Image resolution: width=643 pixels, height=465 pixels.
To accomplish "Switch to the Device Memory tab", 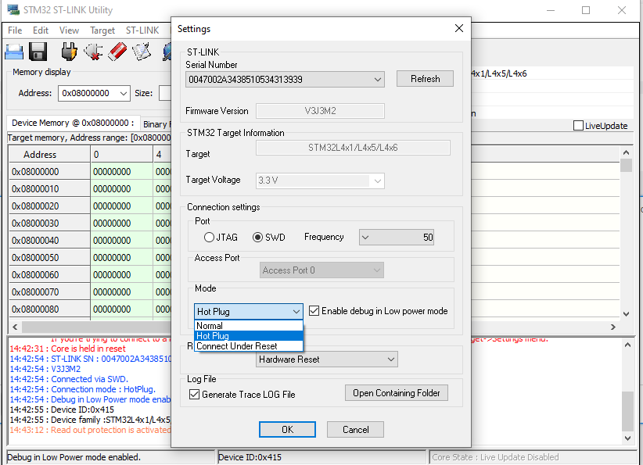I will coord(73,123).
